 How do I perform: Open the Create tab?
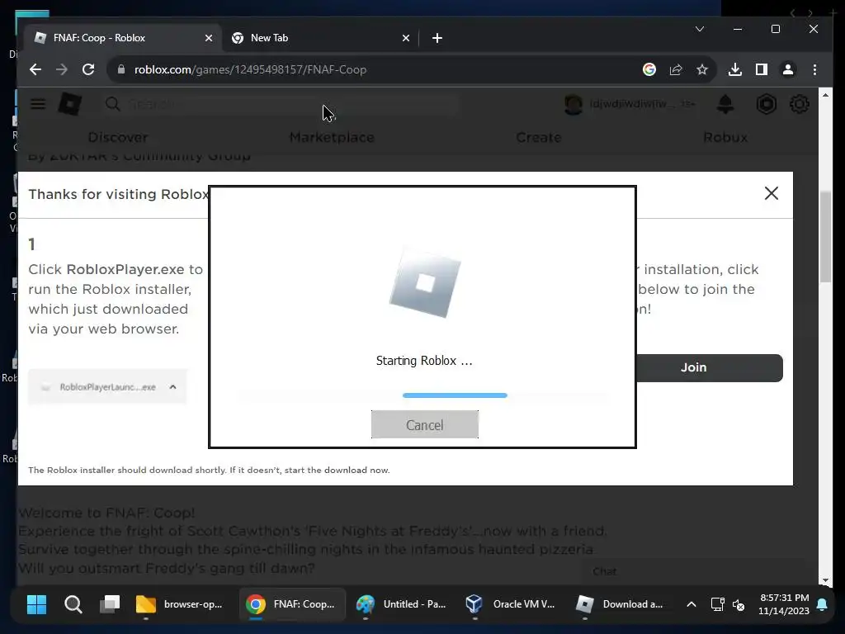click(538, 138)
